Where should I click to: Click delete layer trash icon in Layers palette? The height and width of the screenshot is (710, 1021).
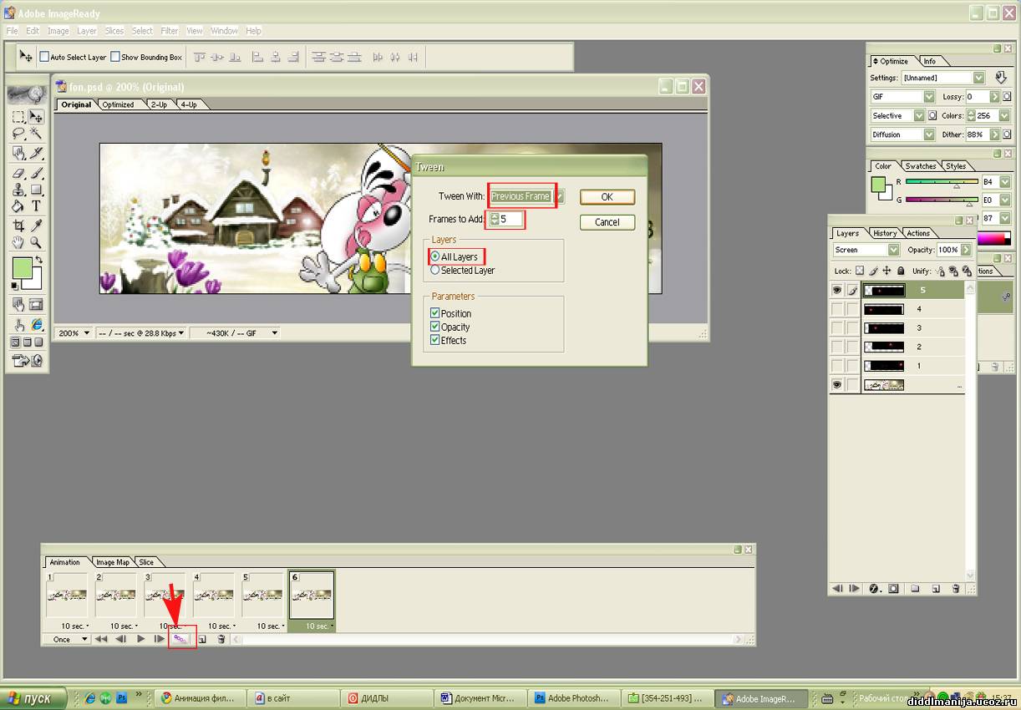(x=956, y=588)
